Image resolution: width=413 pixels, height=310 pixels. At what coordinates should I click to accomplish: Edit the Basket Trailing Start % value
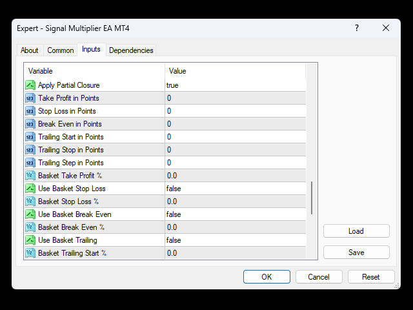click(236, 253)
